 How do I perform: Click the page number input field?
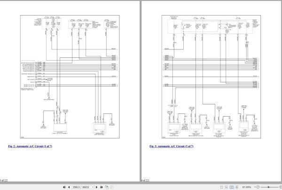[x=82, y=187]
